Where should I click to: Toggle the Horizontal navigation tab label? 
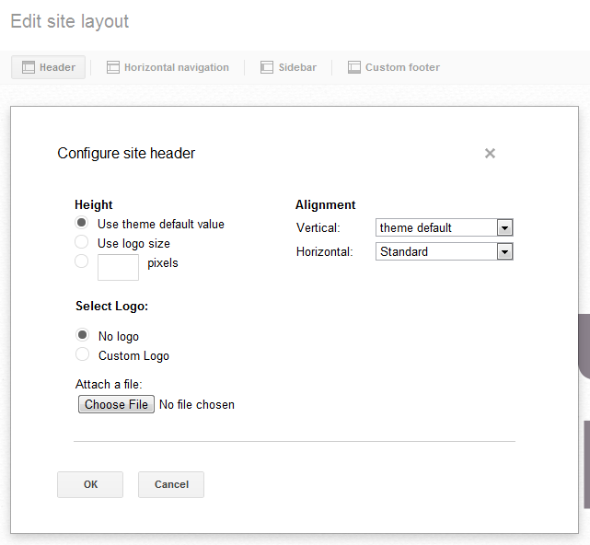[x=177, y=67]
